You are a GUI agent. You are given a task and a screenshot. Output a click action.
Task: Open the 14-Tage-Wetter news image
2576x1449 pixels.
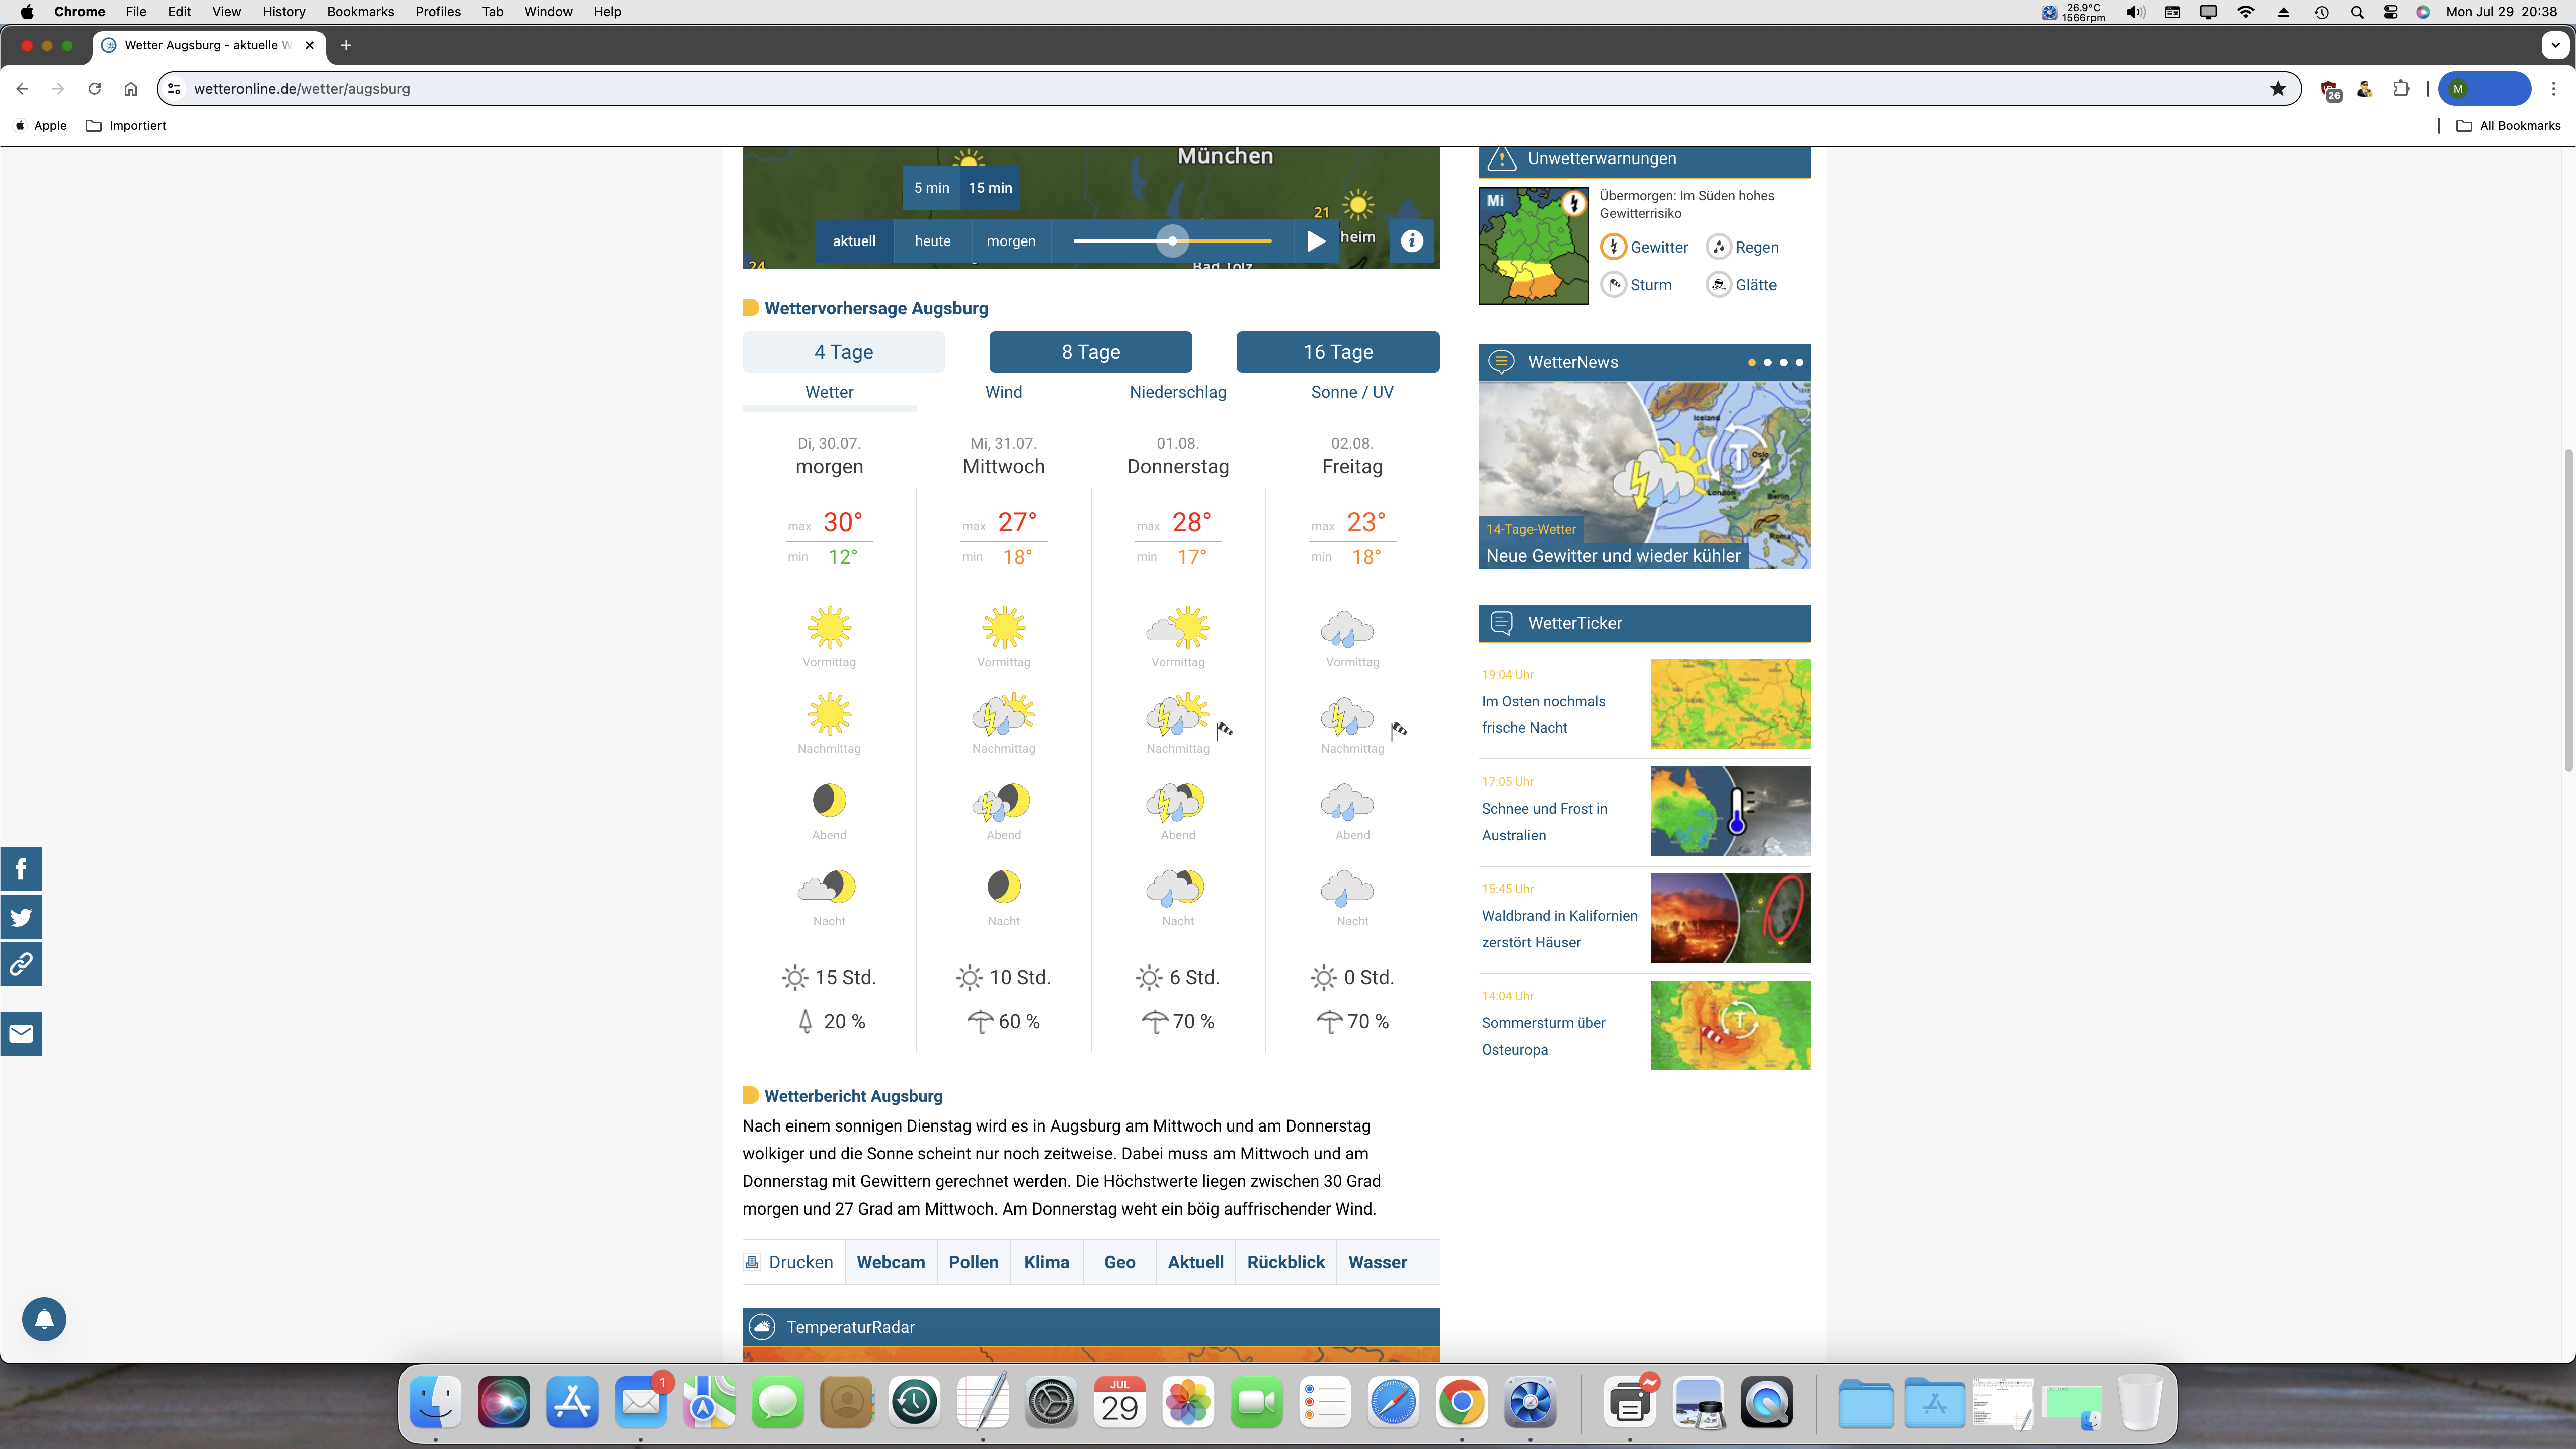pyautogui.click(x=1644, y=475)
